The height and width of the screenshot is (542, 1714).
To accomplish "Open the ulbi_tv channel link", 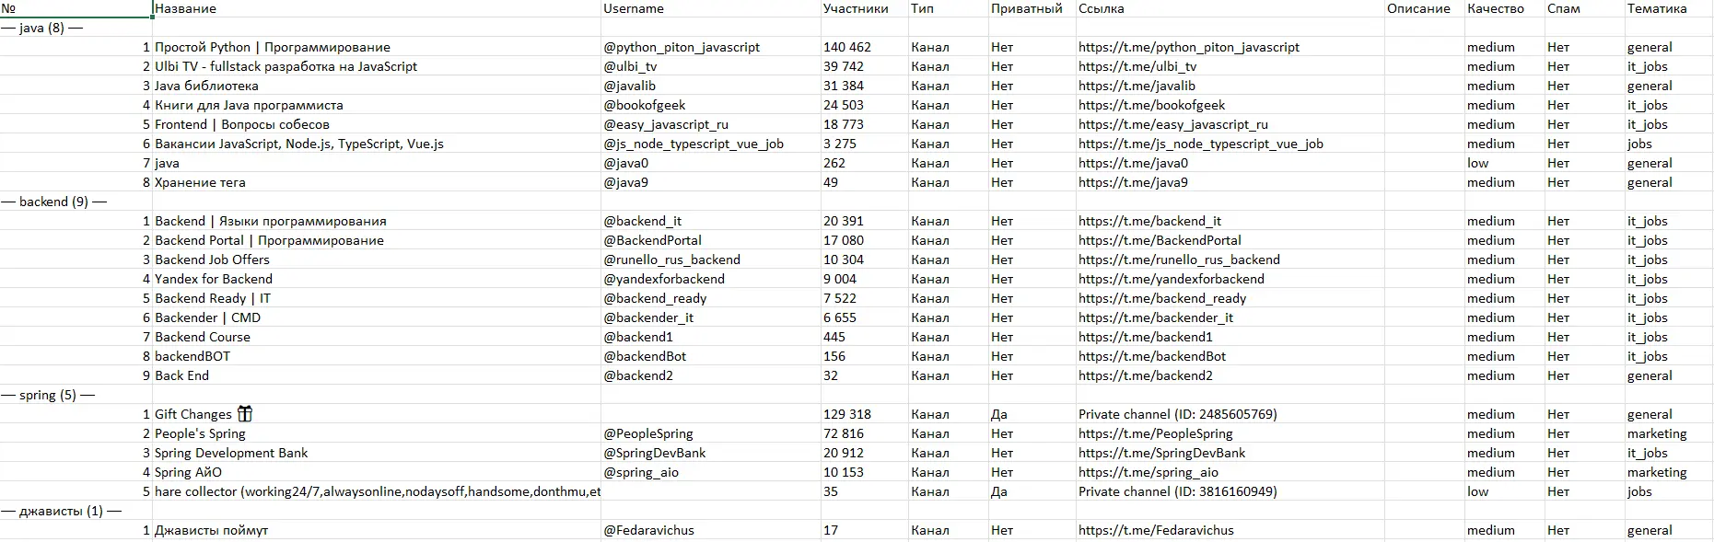I will (x=1137, y=66).
